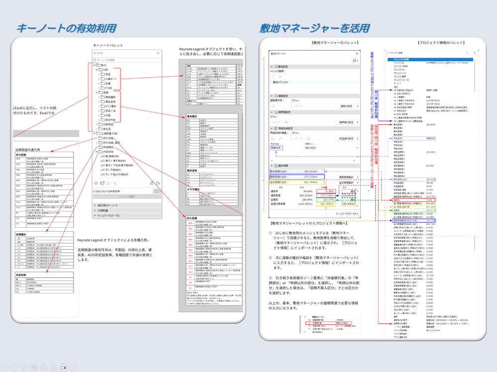This screenshot has width=497, height=372.
Task: Click the pencil edit icon in 用途地域設定
Action: point(280,137)
